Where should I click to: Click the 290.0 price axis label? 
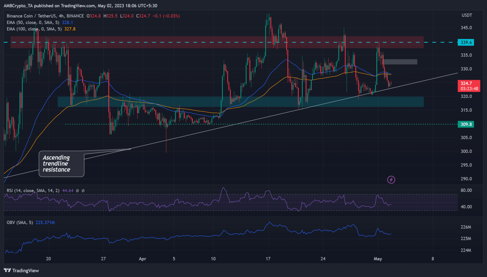(466, 179)
